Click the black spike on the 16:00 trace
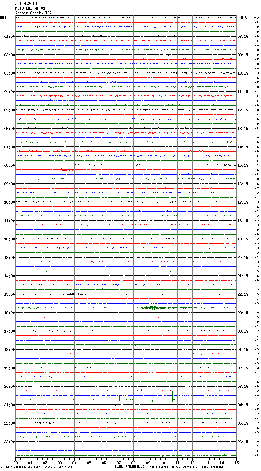 (x=188, y=314)
